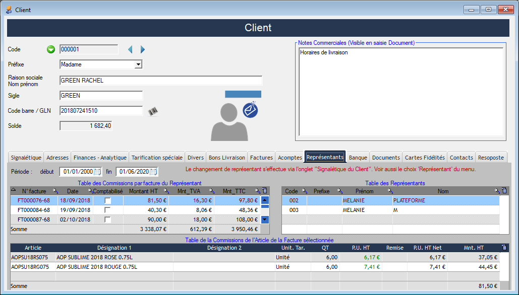Click the client silhouette photo placeholder
The image size is (519, 295).
pyautogui.click(x=229, y=122)
